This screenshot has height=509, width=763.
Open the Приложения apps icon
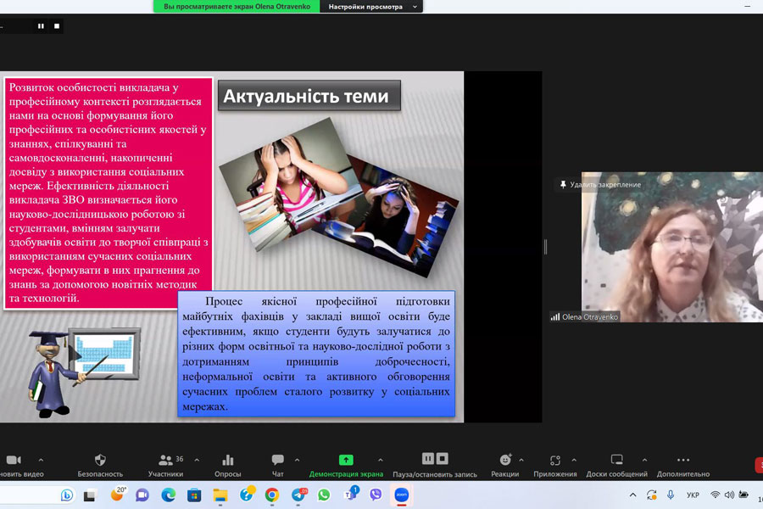555,461
